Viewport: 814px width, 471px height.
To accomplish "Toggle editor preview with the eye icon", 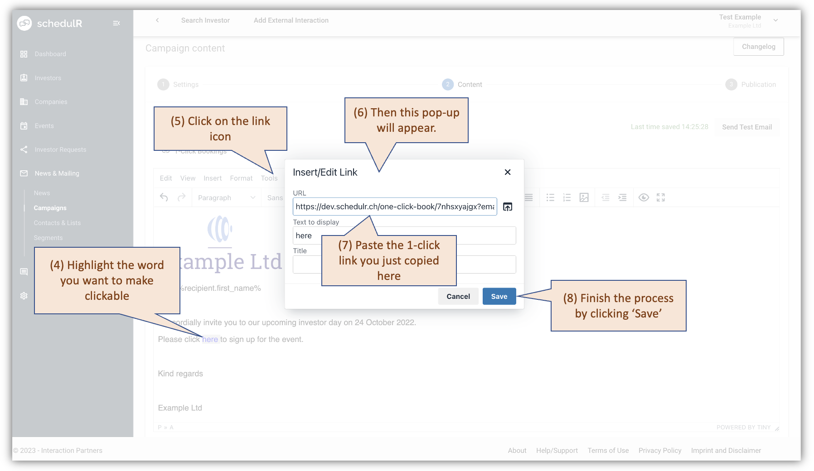I will (x=644, y=197).
